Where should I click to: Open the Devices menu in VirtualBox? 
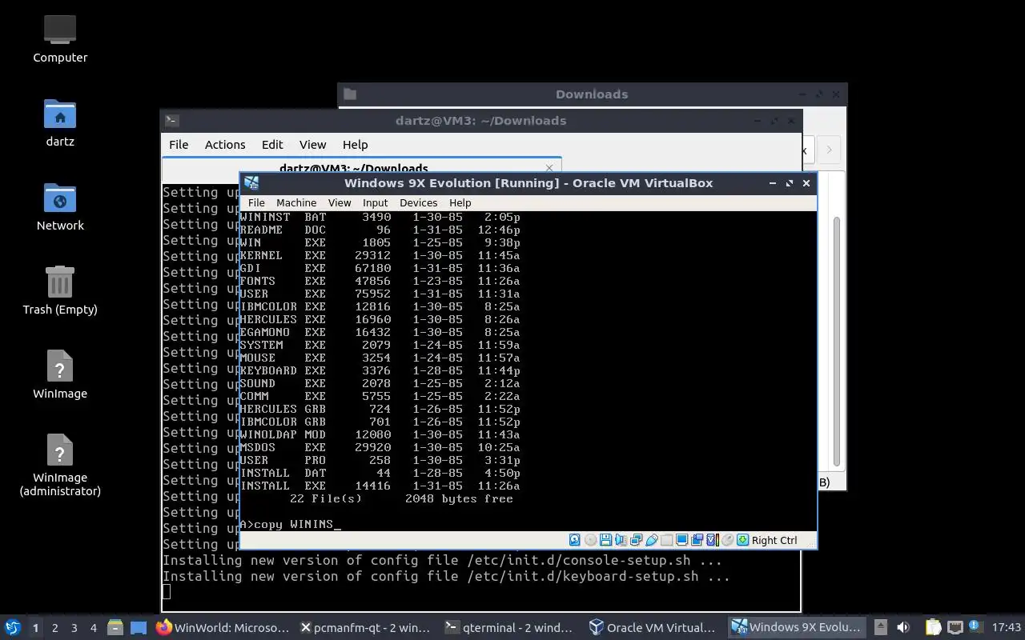point(418,203)
